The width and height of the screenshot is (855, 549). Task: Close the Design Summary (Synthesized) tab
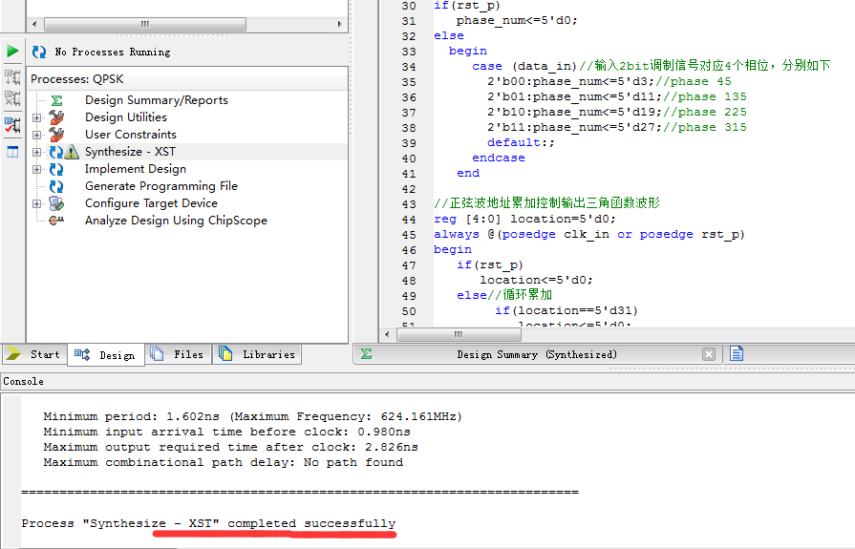click(x=708, y=354)
